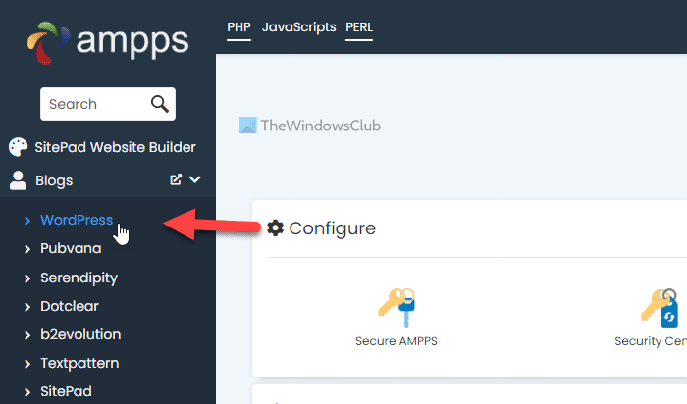This screenshot has height=404, width=687.
Task: Click the Blogs category label
Action: click(54, 180)
